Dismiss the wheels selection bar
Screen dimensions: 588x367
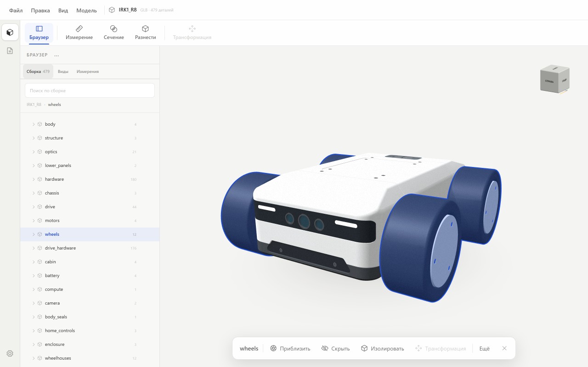pyautogui.click(x=504, y=349)
